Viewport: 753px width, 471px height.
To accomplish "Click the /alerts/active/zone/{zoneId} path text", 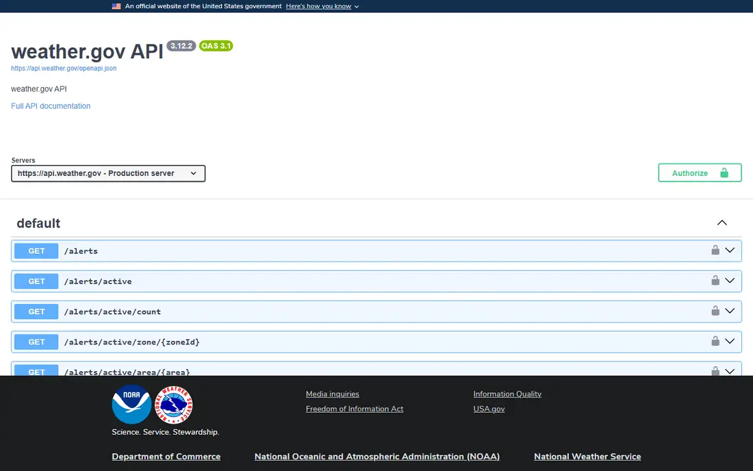I will pos(131,342).
